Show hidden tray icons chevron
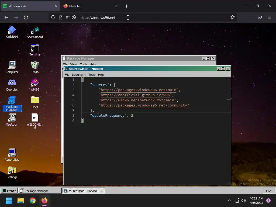The height and width of the screenshot is (207, 276). coord(229,201)
